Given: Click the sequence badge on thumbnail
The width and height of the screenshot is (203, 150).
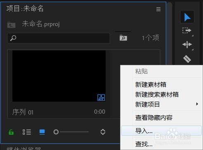Looking at the screenshot, I should (x=101, y=98).
